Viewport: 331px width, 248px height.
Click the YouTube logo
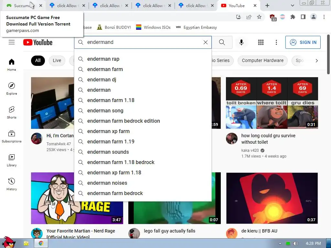pyautogui.click(x=38, y=42)
